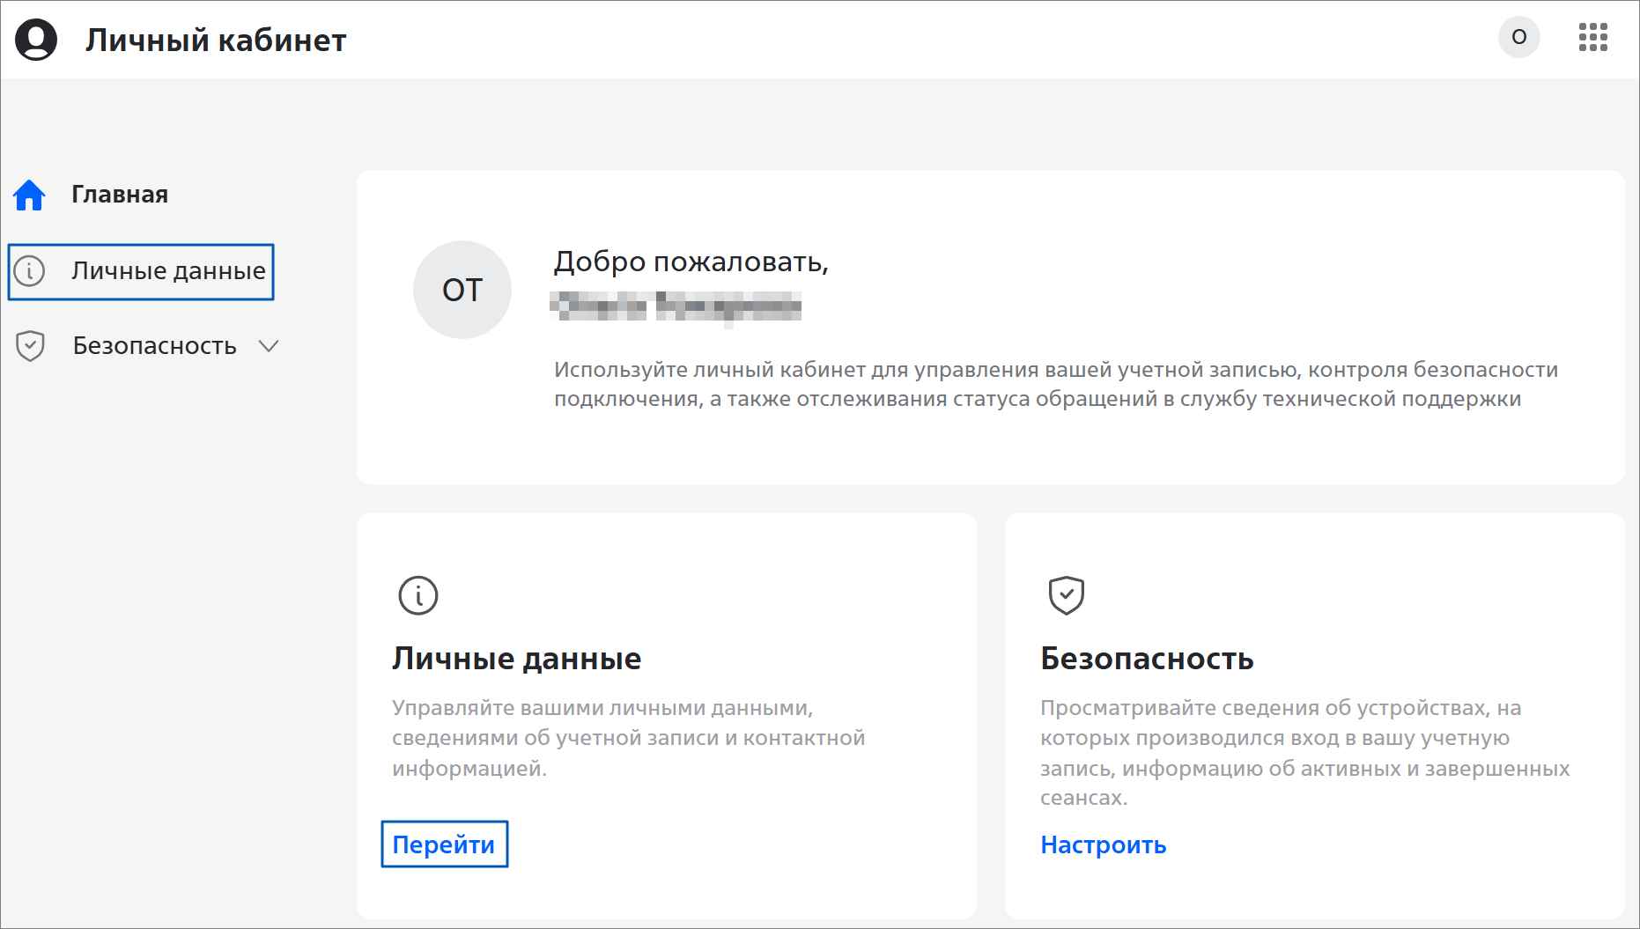Click the shield icon in the sidebar
The image size is (1640, 929).
pyautogui.click(x=30, y=346)
